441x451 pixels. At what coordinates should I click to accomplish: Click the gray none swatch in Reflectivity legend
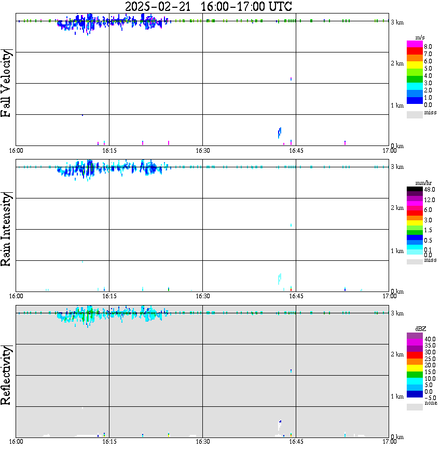tap(415, 407)
